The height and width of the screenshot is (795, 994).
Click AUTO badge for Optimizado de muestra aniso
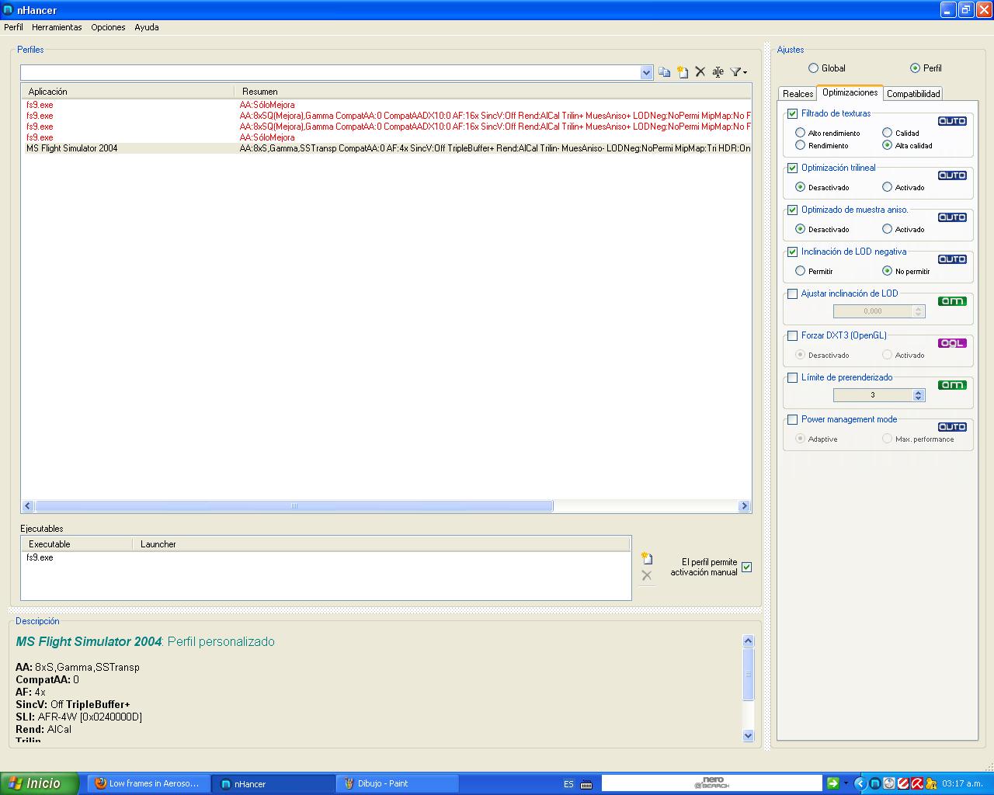pyautogui.click(x=952, y=217)
